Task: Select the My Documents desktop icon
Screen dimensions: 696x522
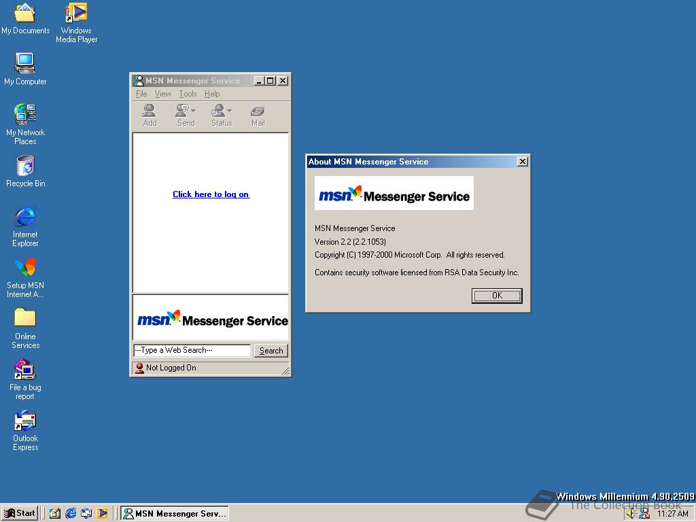Action: [25, 18]
